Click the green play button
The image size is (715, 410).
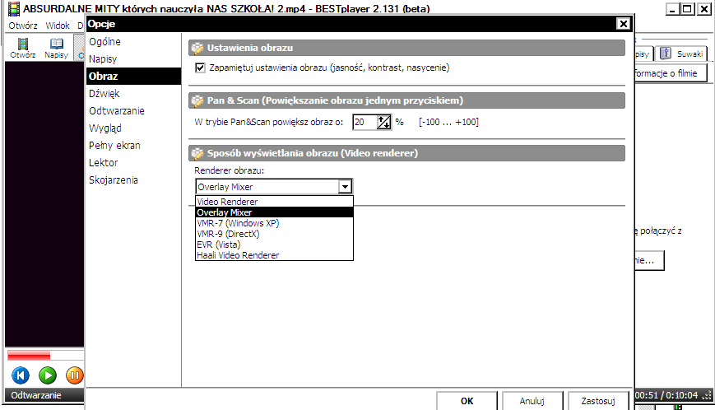tap(48, 375)
